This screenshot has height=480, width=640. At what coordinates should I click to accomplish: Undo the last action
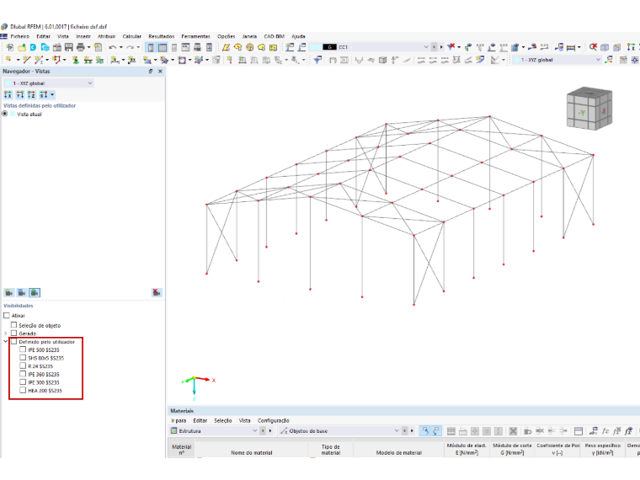click(113, 47)
